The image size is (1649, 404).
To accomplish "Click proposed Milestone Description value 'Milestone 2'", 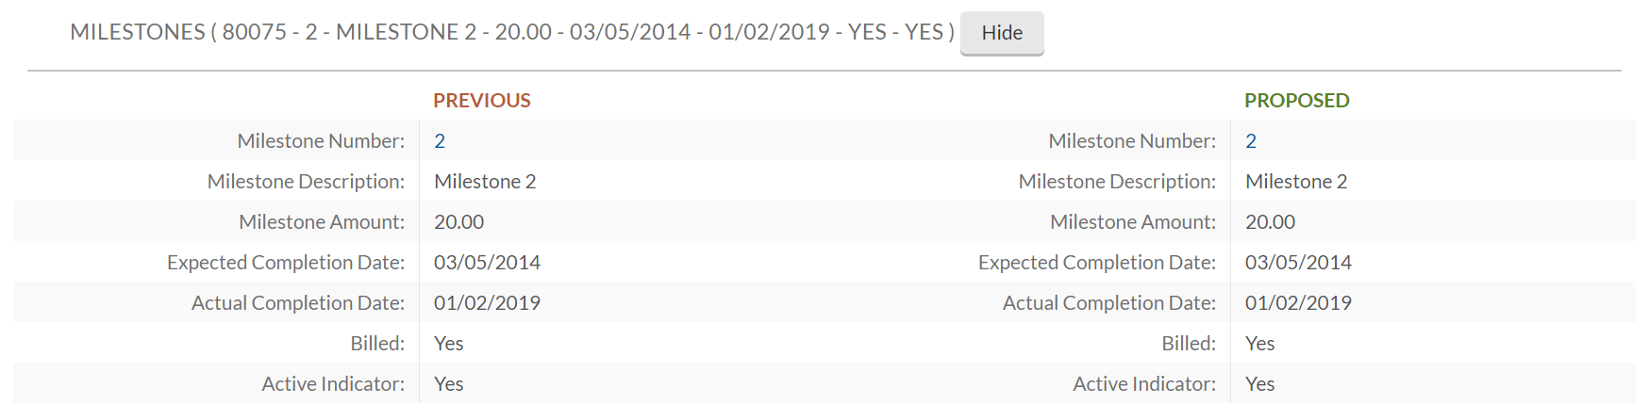I will point(1296,182).
